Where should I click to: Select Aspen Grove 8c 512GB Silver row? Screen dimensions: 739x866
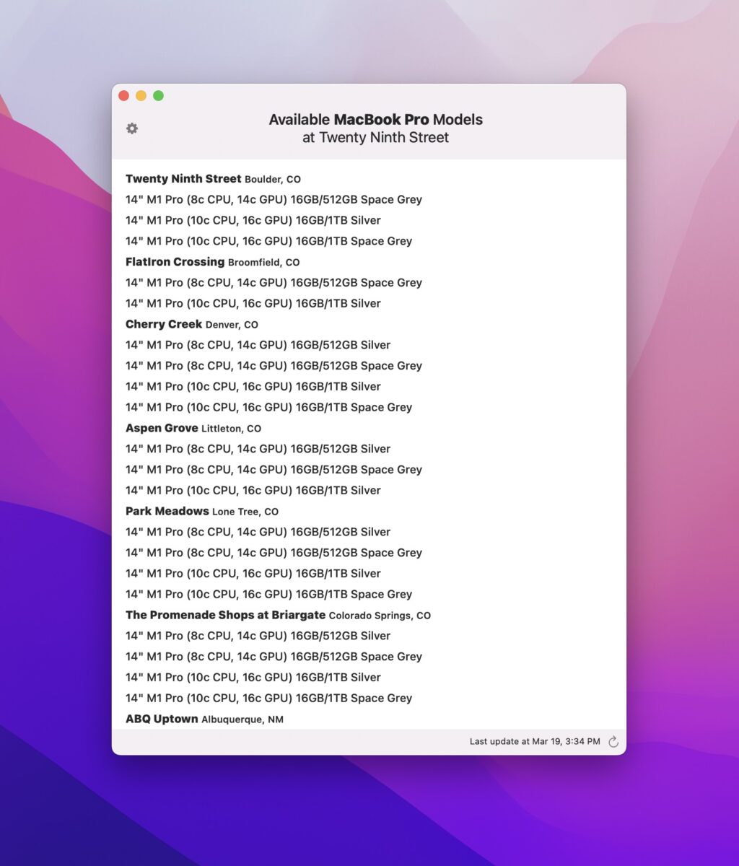pos(258,449)
